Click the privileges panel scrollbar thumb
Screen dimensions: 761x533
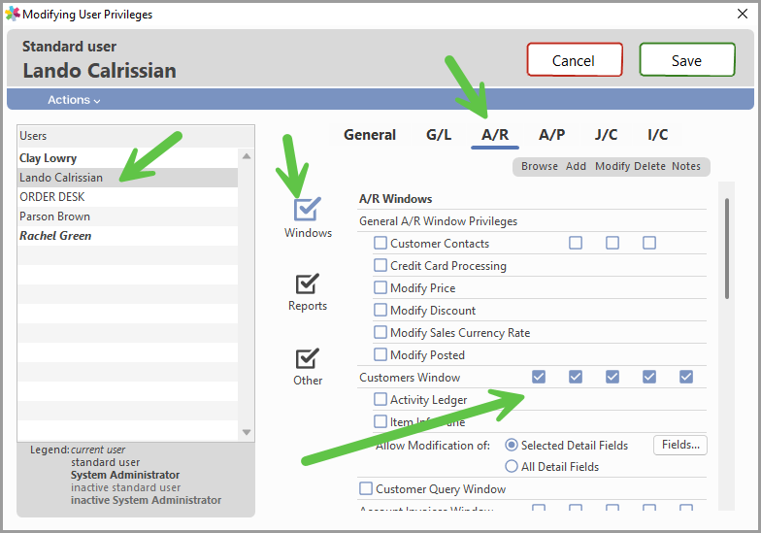(x=726, y=249)
